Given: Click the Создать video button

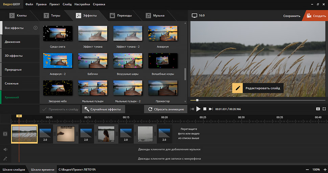Looking at the screenshot, I should 316,16.
